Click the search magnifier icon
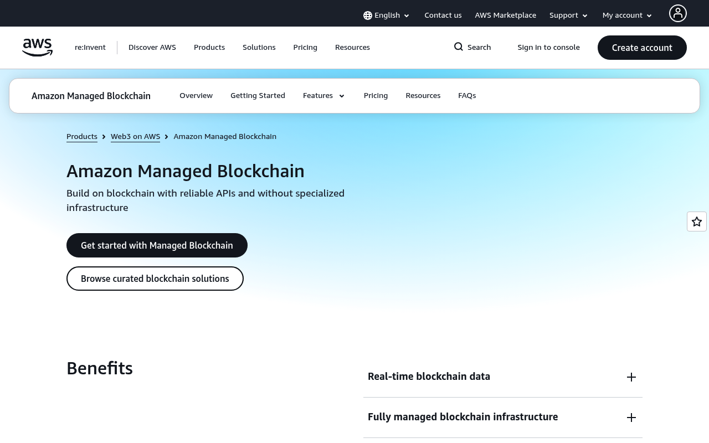 pyautogui.click(x=459, y=47)
